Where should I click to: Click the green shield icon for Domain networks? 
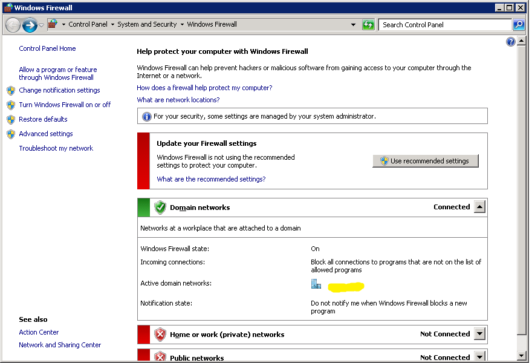160,208
